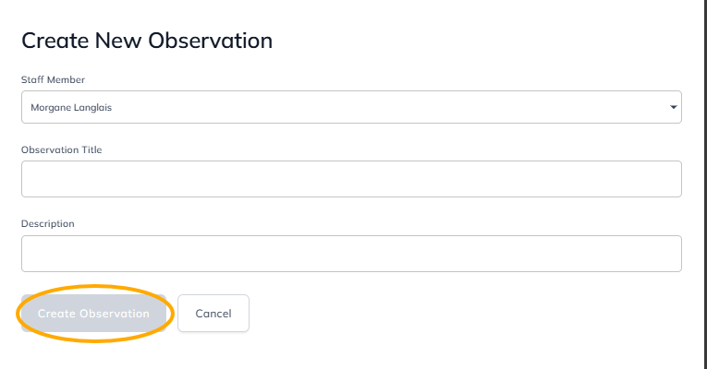Choose the highlighted Create Observation button
707x369 pixels.
point(93,314)
